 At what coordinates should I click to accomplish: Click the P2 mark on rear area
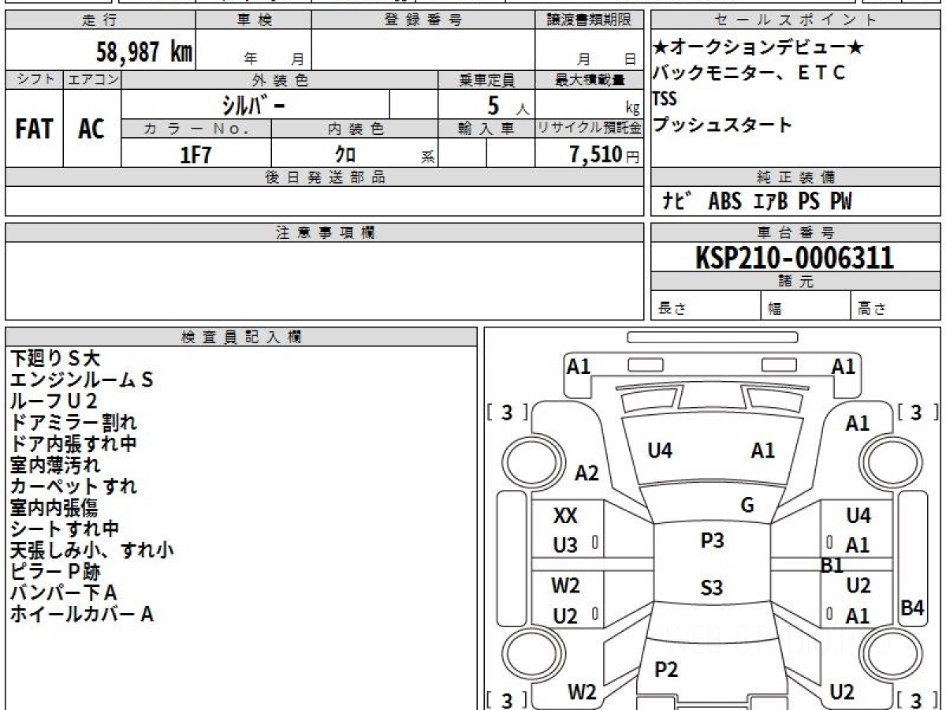coord(666,670)
